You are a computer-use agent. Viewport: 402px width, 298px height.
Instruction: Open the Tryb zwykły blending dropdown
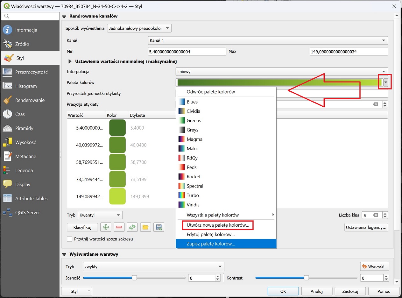pos(153,266)
